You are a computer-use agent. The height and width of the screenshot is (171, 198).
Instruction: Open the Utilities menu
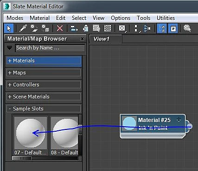tap(166, 18)
